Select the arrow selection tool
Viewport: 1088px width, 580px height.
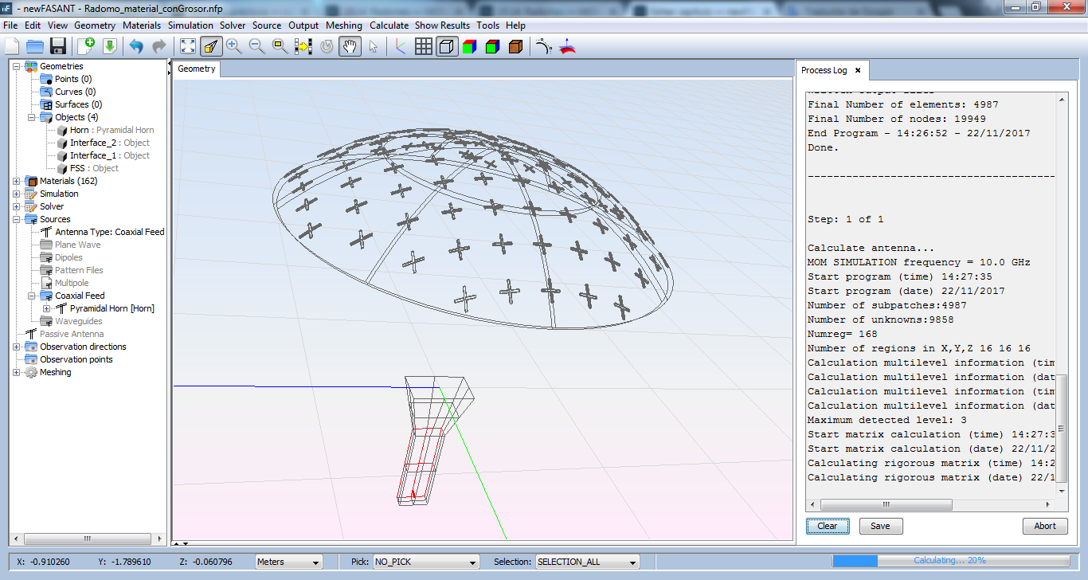pyautogui.click(x=372, y=46)
